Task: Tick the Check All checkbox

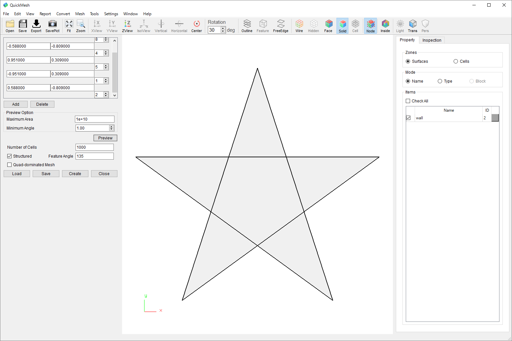Action: coord(408,101)
